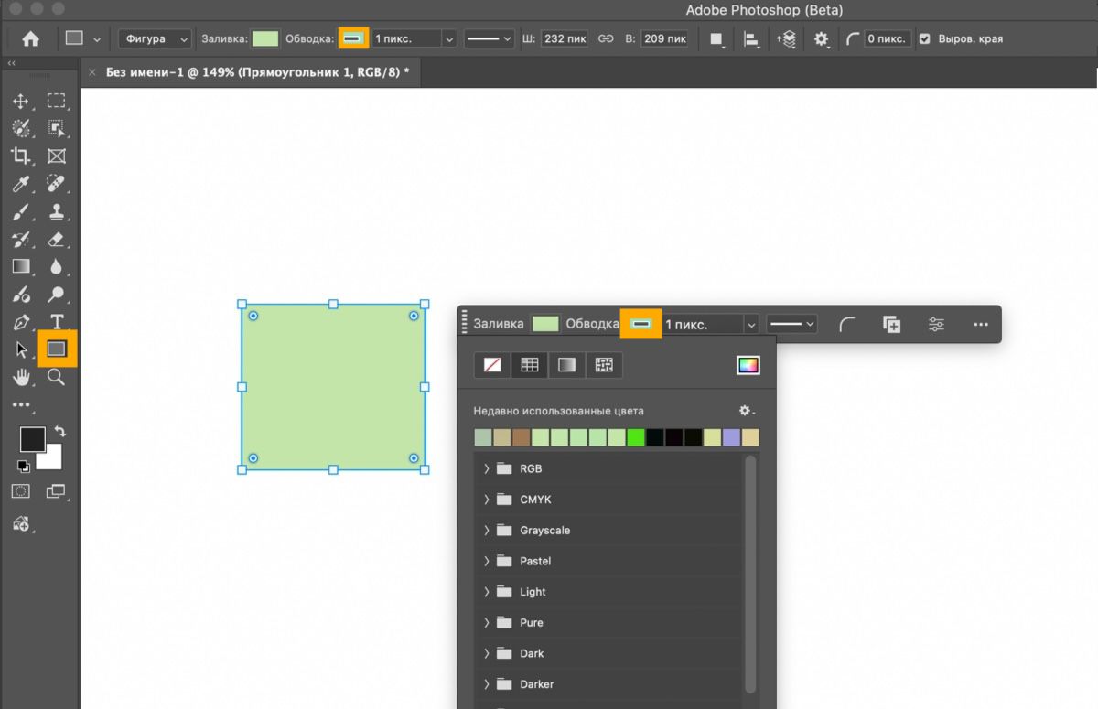Open stroke type dropdown in options bar
The width and height of the screenshot is (1098, 709).
click(489, 38)
